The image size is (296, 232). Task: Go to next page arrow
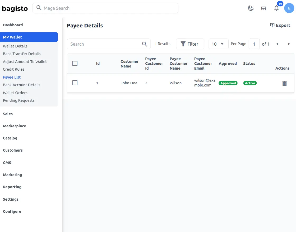(x=289, y=44)
